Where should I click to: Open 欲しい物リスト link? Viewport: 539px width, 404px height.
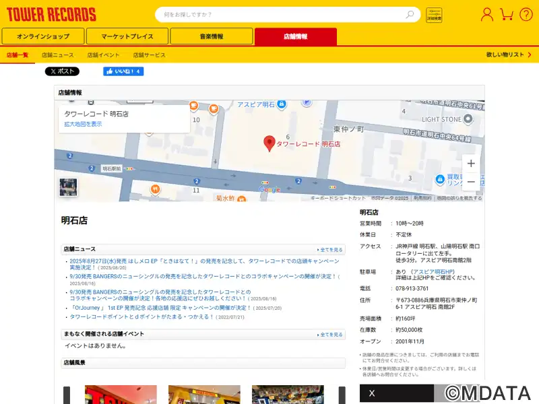(509, 55)
